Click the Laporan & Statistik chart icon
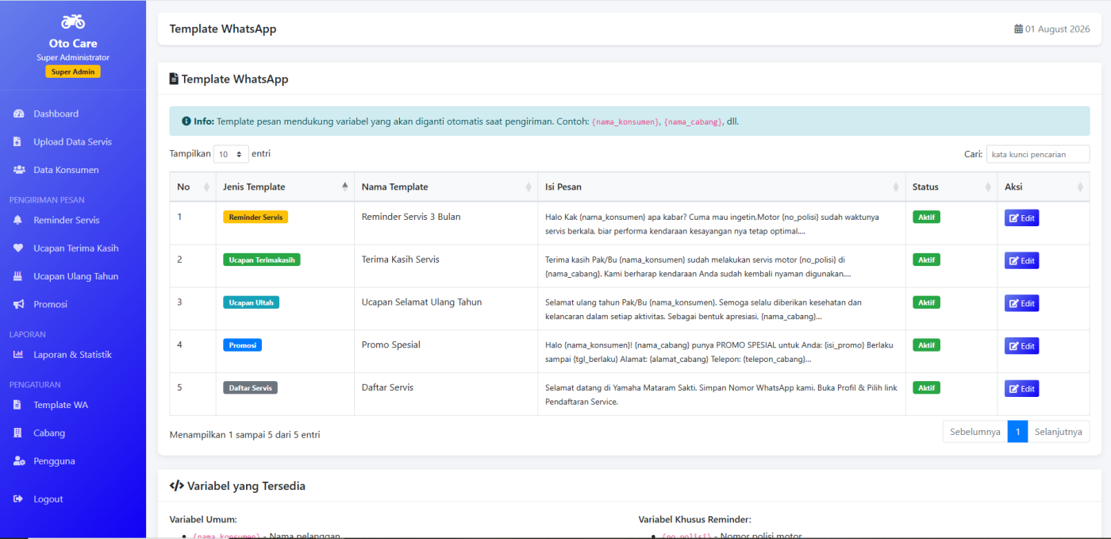This screenshot has width=1111, height=539. [x=18, y=355]
